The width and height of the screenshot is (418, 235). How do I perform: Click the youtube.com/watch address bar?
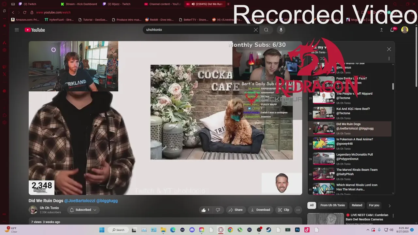[53, 12]
